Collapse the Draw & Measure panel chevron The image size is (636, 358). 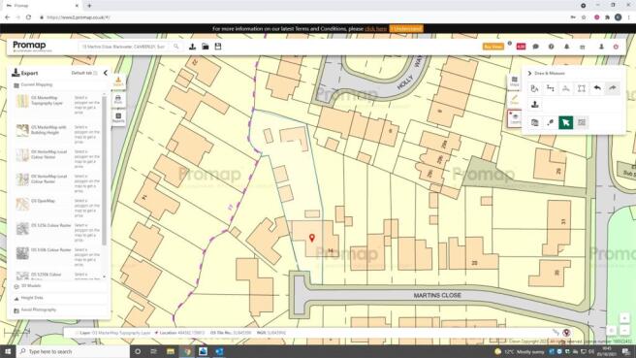click(529, 74)
